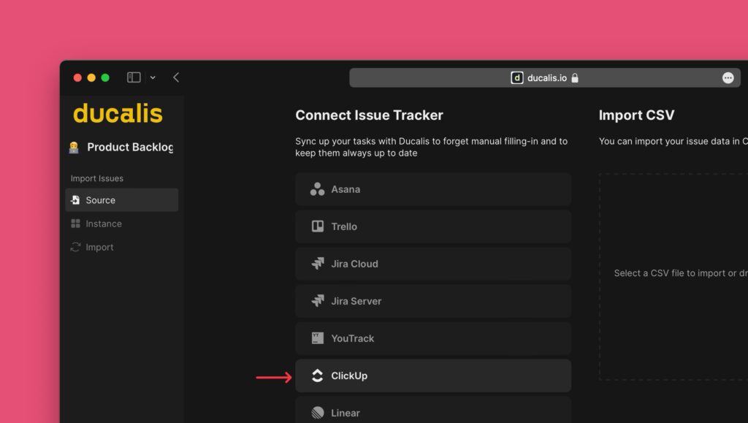Screen dimensions: 748x423
Task: Open the sidebar view chevron dropdown in Safari
Action: 153,77
